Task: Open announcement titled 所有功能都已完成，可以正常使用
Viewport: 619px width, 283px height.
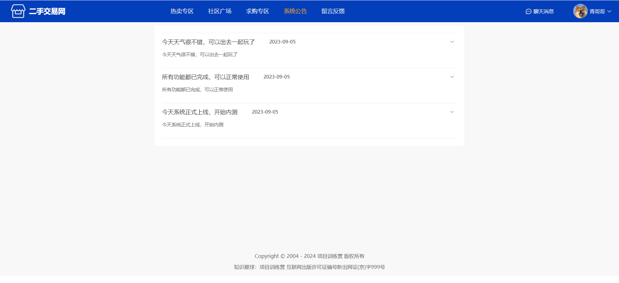Action: point(205,77)
